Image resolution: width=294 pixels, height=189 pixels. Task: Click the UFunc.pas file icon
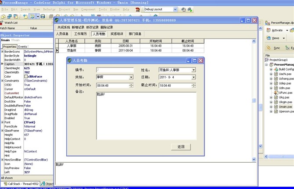(276, 93)
